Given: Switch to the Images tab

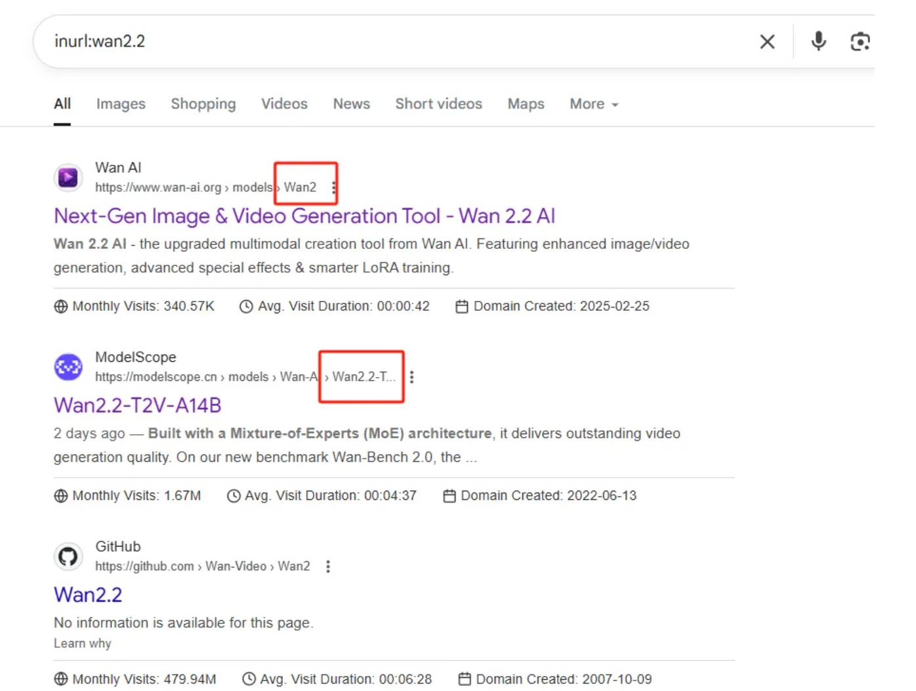Looking at the screenshot, I should coord(121,104).
